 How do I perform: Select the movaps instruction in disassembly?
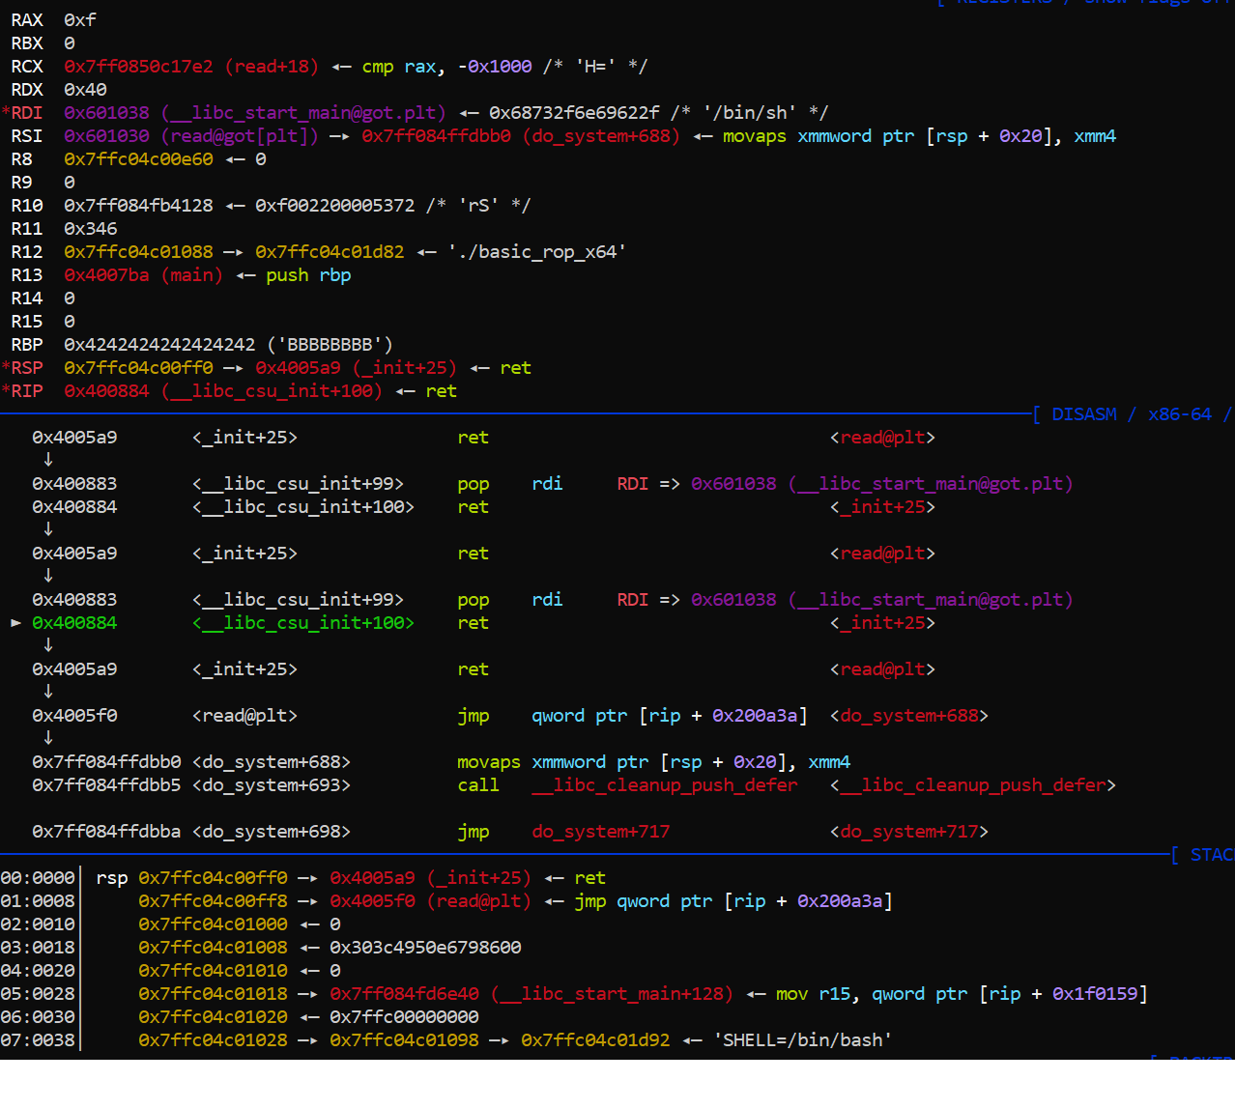coord(488,762)
